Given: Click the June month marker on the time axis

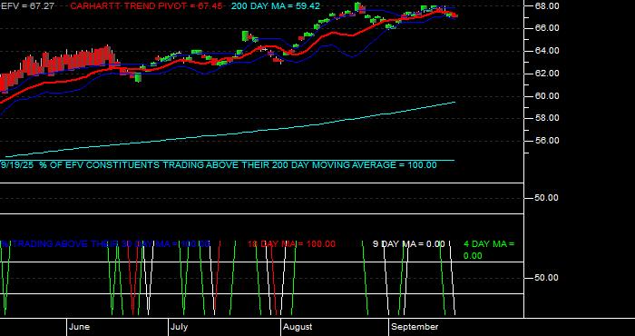Looking at the screenshot, I should click(x=80, y=327).
